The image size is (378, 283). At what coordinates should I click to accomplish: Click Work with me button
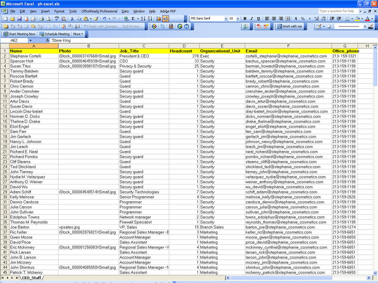coord(289,27)
